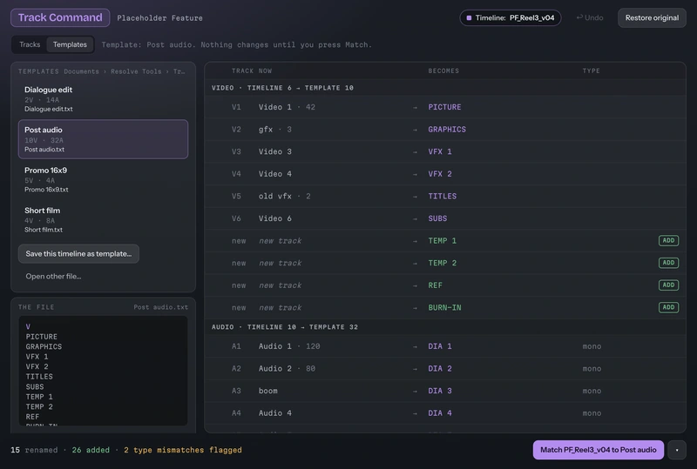Click ADD badge for TEMP 2
Image resolution: width=697 pixels, height=469 pixels.
668,263
